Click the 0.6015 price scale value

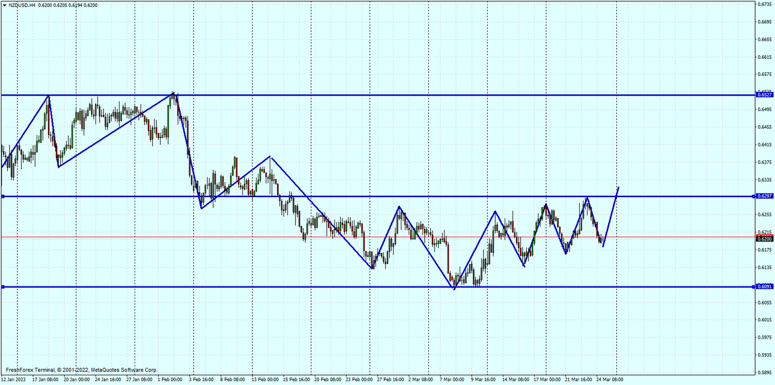pos(765,320)
